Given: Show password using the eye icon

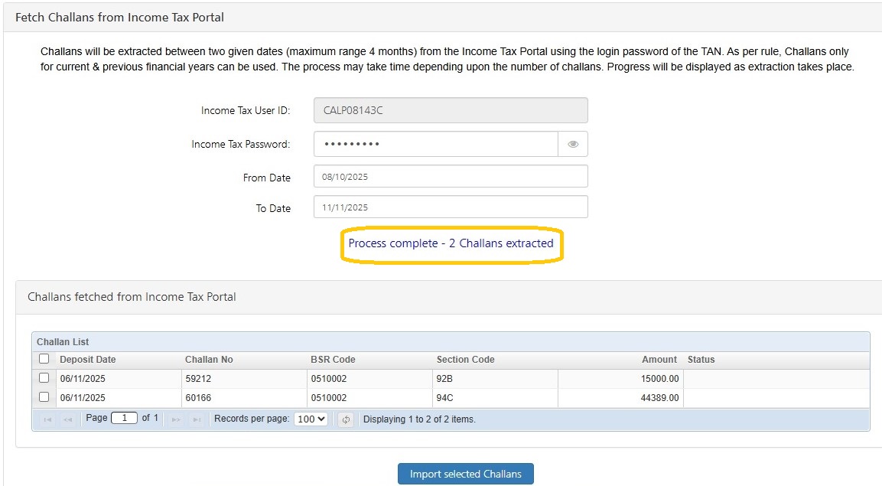Looking at the screenshot, I should (x=573, y=144).
